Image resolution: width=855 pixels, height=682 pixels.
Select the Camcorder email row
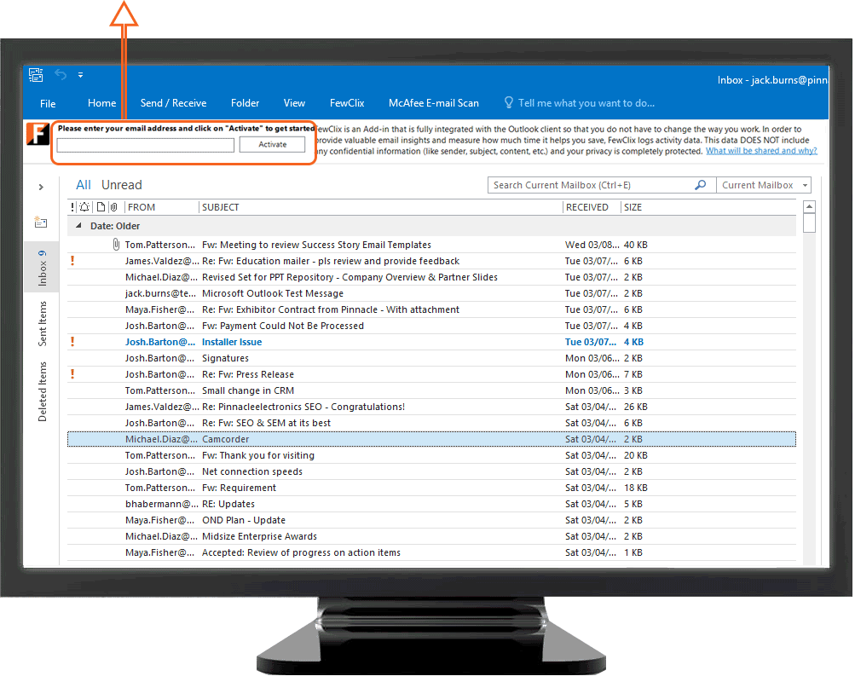431,439
